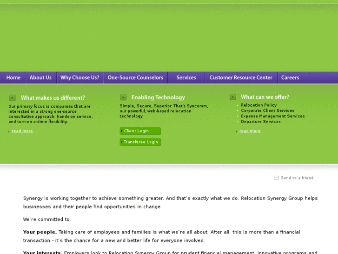
Task: Follow read more under What can we offer
Action: pyautogui.click(x=250, y=131)
